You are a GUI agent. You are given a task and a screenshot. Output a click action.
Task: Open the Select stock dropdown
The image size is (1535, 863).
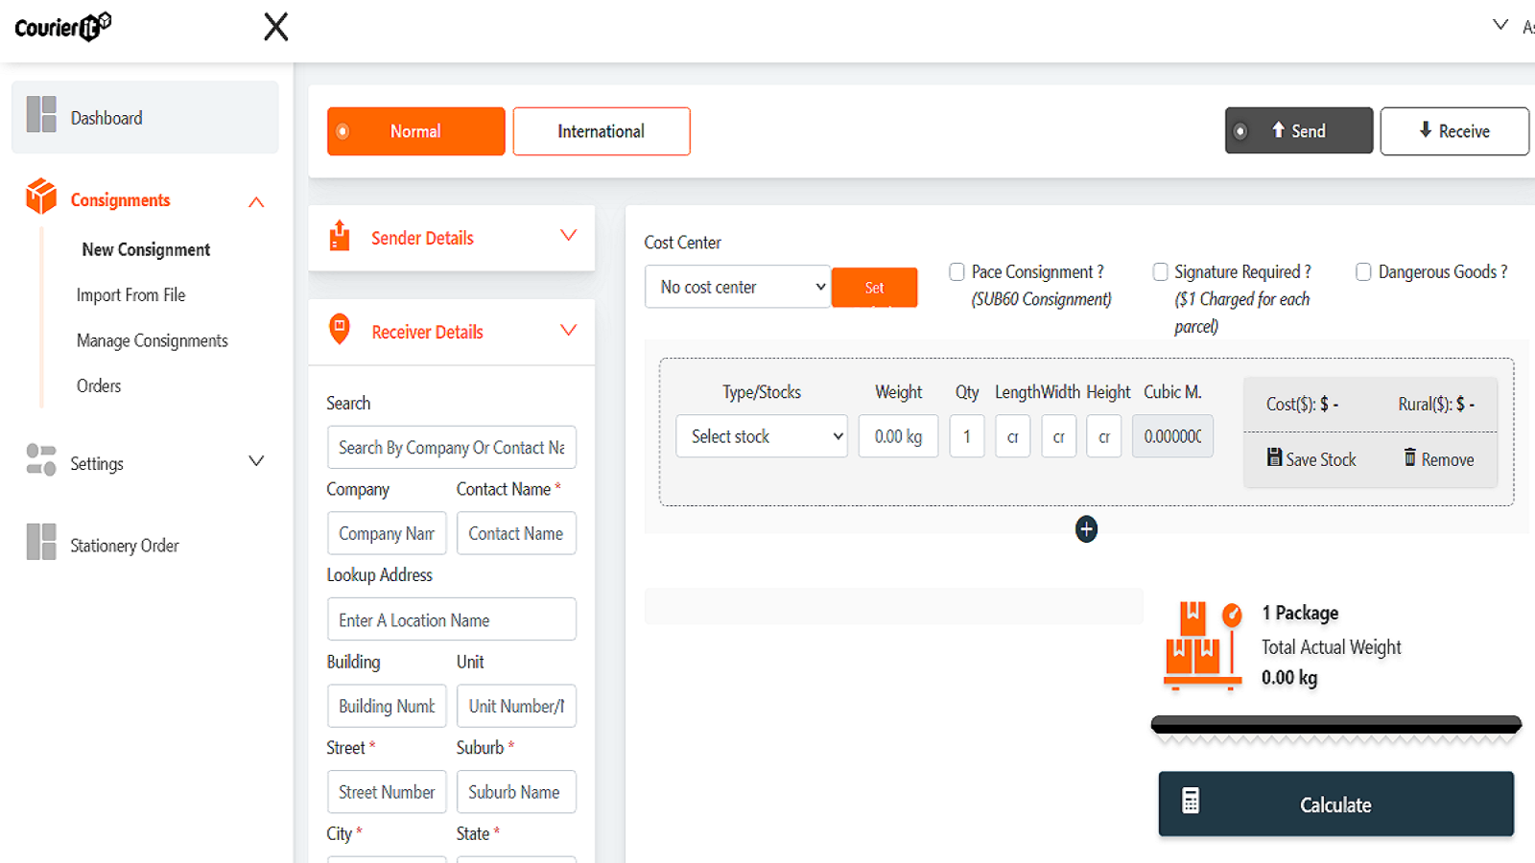pos(761,436)
